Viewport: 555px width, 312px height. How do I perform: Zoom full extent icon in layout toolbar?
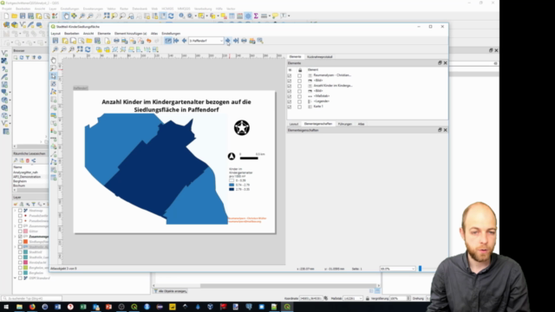(x=80, y=49)
